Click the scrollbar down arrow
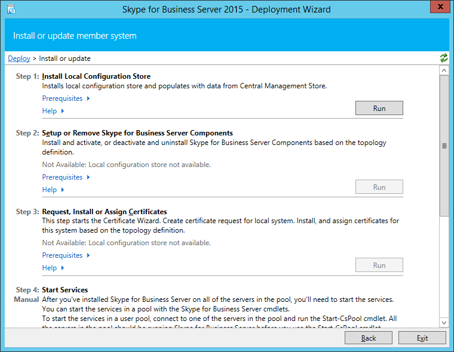This screenshot has width=454, height=352. [444, 322]
